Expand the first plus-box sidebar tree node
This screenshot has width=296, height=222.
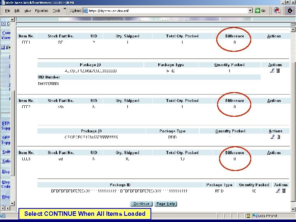click(x=3, y=23)
